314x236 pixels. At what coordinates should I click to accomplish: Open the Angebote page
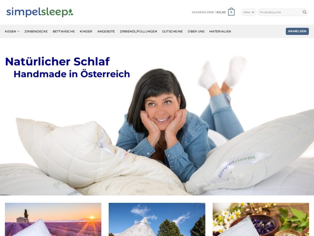click(106, 31)
